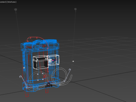
Task: Select the black valve at the base
Action: tap(49, 85)
